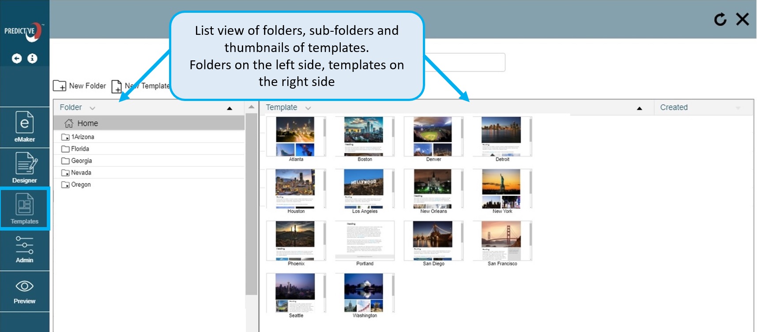Click the info icon under the logo
This screenshot has height=332, width=757.
coord(32,59)
